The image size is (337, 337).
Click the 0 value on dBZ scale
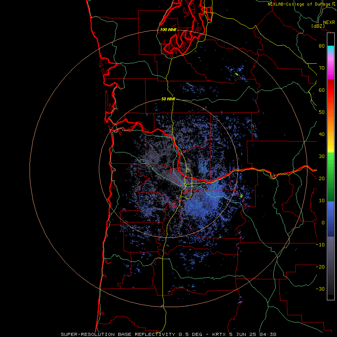(x=323, y=223)
